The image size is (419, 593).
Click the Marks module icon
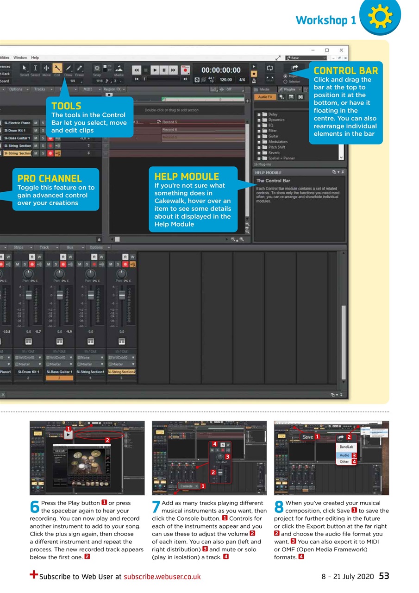[x=120, y=68]
